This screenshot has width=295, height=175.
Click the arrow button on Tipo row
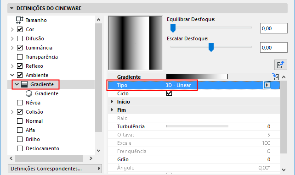click(x=267, y=85)
